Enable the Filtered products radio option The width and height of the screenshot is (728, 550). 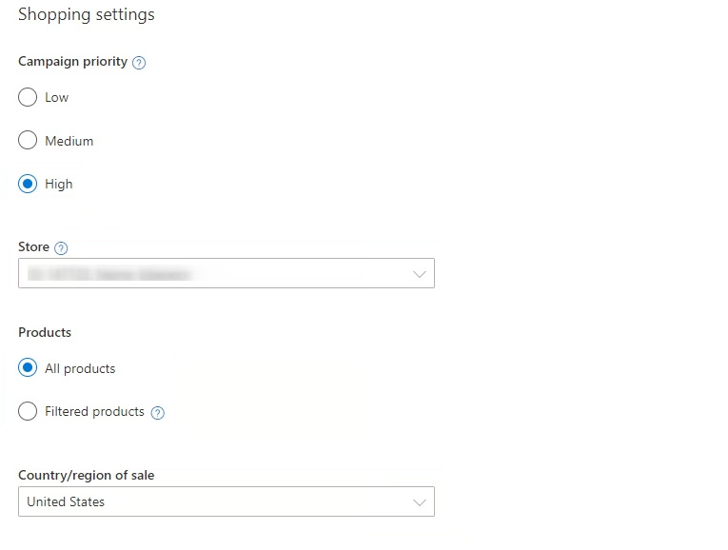(28, 411)
